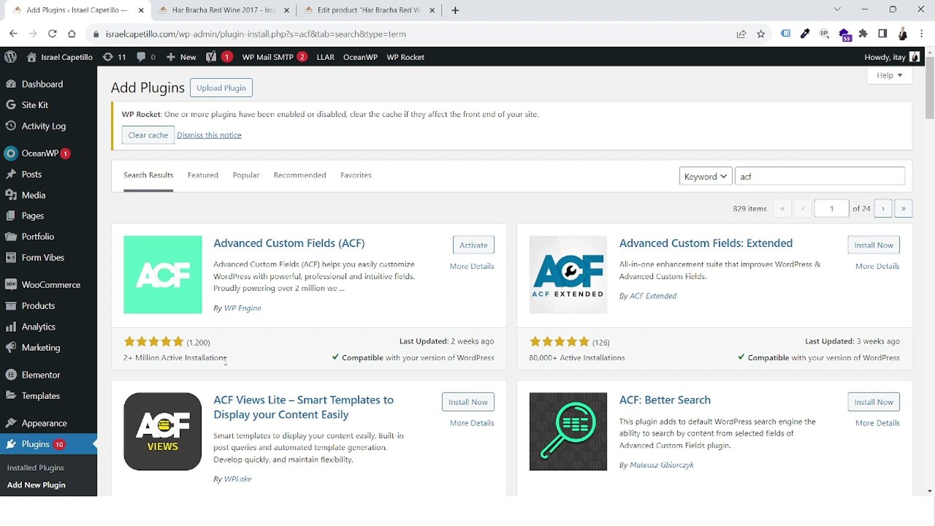Open new browser tab
The width and height of the screenshot is (935, 526).
(x=455, y=10)
